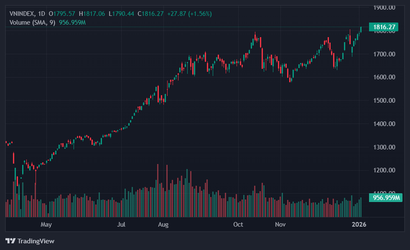Click the 2026 label on time axis

(359, 225)
